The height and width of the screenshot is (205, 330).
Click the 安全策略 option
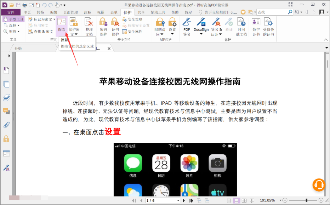(x=132, y=19)
